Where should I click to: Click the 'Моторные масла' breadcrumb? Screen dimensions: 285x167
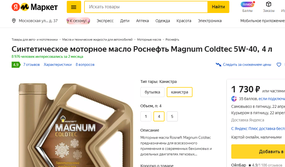pos(149,40)
